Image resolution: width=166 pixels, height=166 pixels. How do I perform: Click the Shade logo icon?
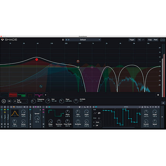(x=2, y=39)
